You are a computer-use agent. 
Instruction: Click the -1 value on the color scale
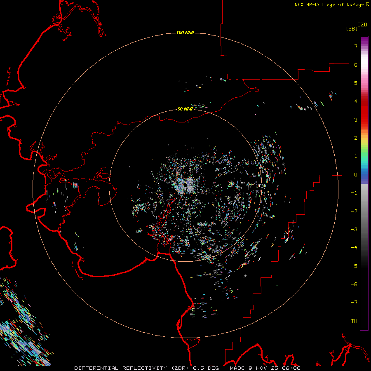point(354,193)
